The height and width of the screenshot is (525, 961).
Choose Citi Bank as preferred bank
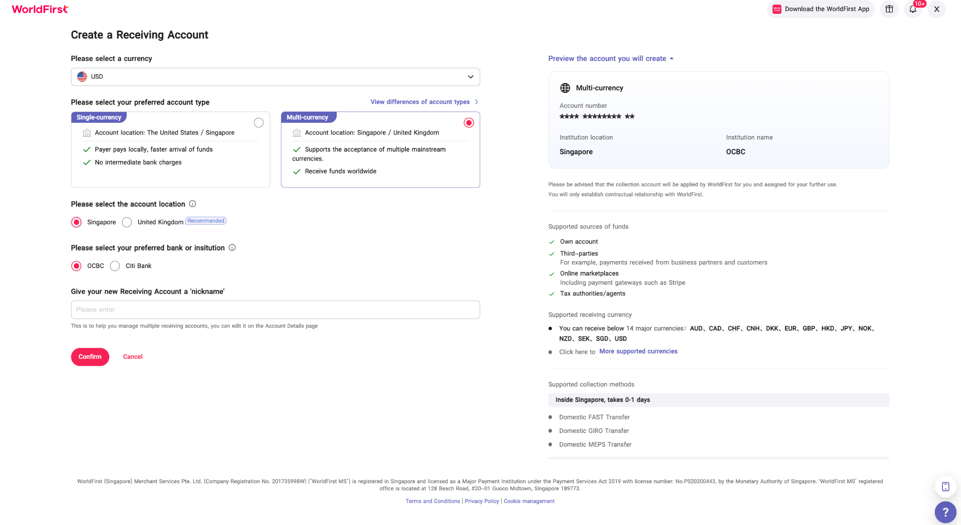tap(115, 266)
